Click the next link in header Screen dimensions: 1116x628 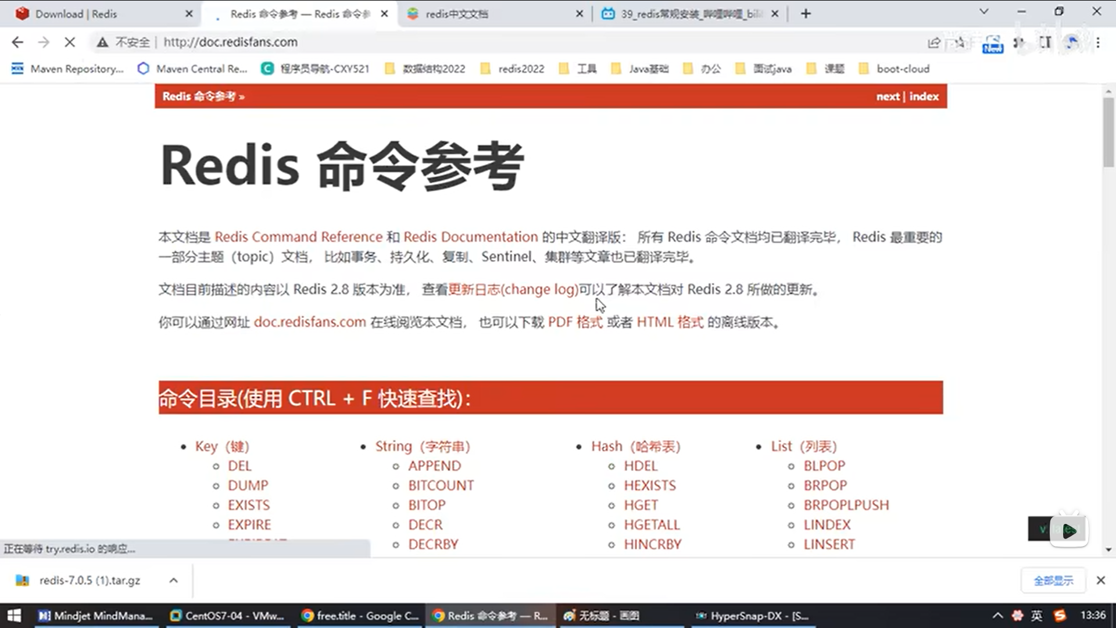[888, 96]
